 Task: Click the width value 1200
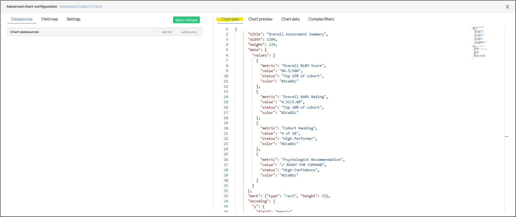tap(271, 39)
